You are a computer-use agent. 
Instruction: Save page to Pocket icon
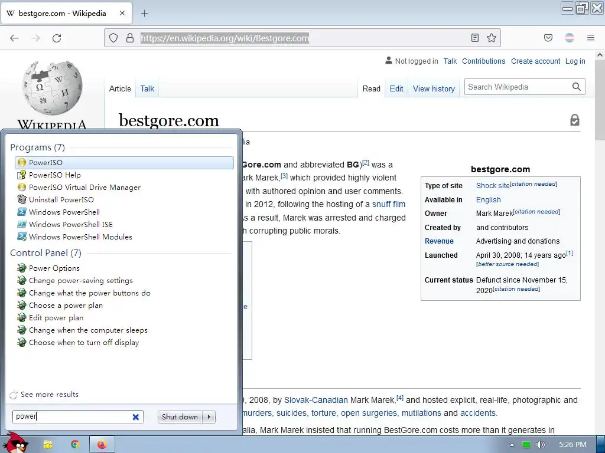tap(548, 38)
